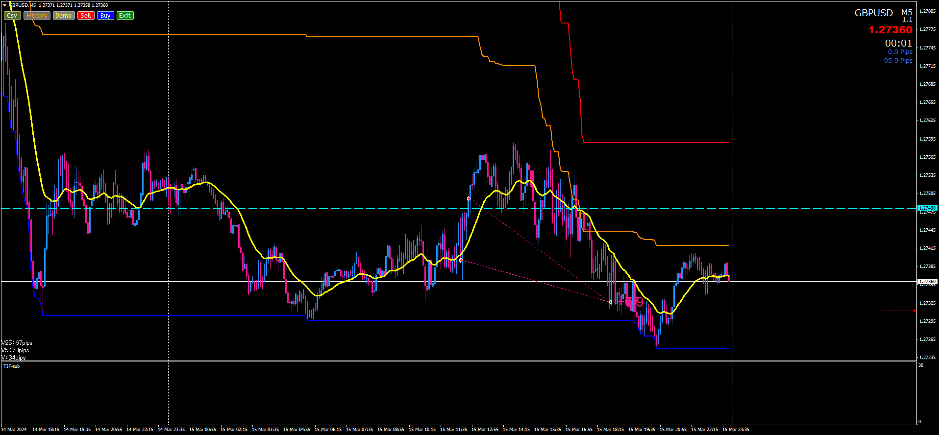Toggle the Demo button

coord(64,16)
